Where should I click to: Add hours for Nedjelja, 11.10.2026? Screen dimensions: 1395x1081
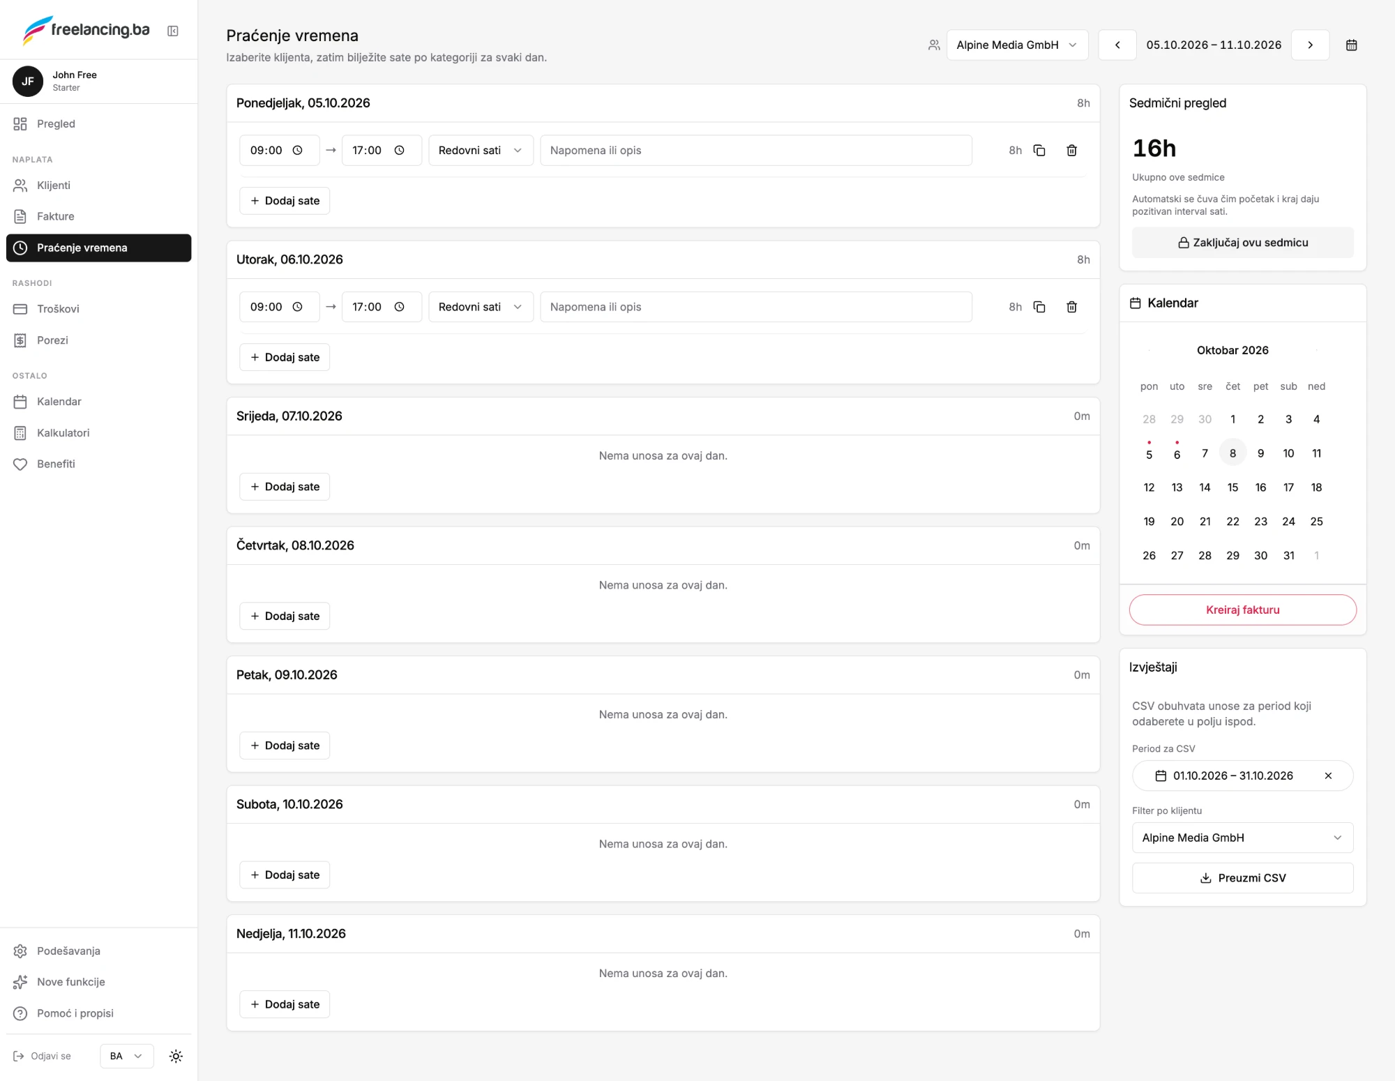(x=285, y=1004)
